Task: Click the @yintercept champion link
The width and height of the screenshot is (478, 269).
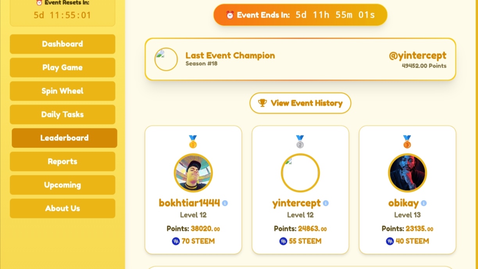Action: 417,56
